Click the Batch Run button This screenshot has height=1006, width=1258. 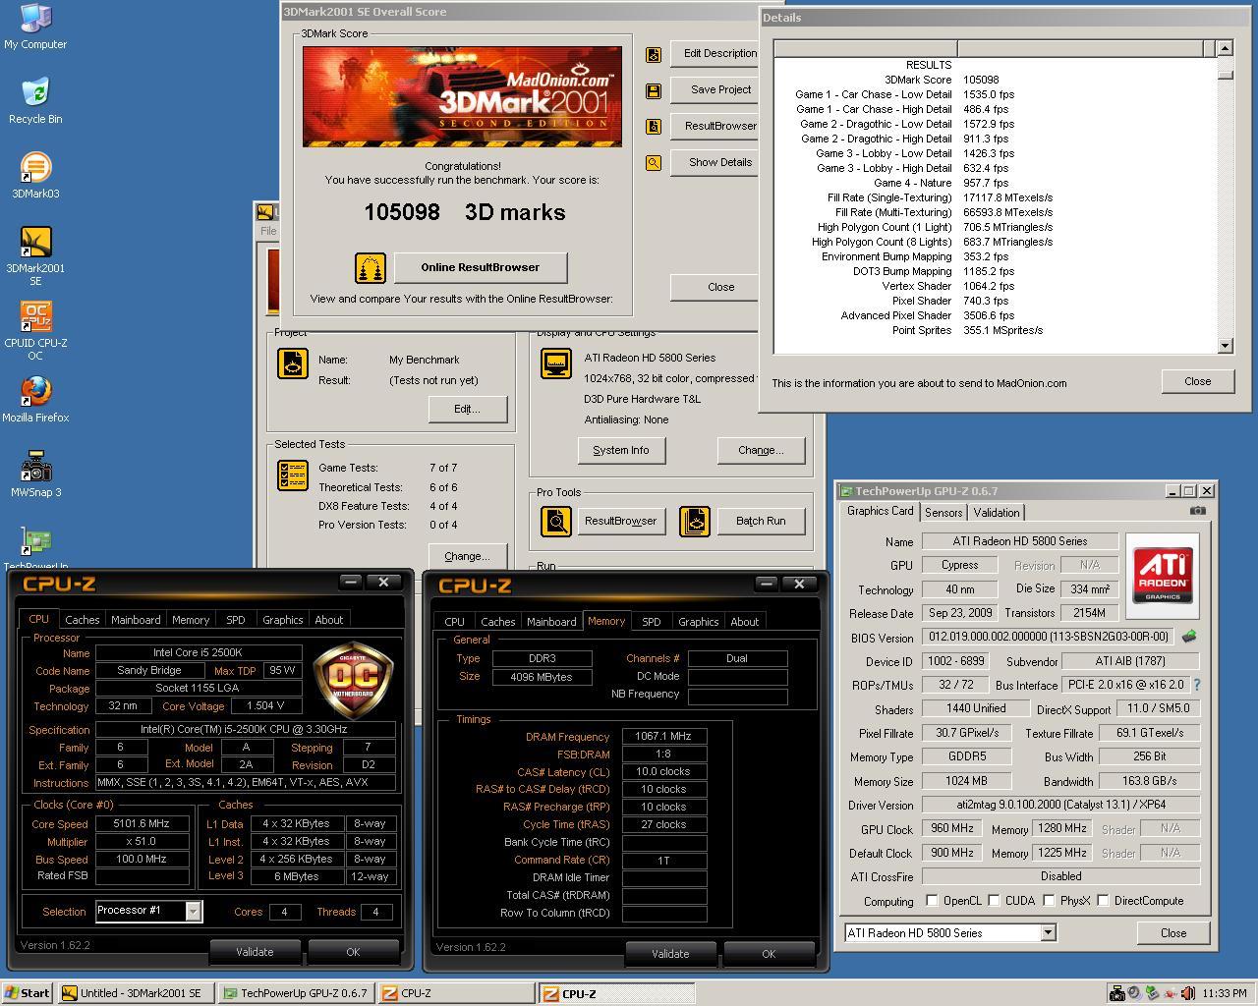(x=761, y=521)
